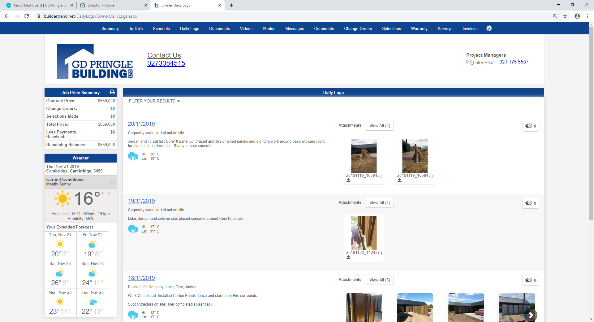Open the 20/11/2019 daily log
The image size is (594, 322).
141,124
